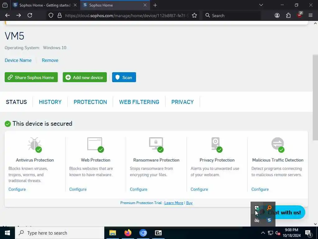
Task: Open the Firefox hamburger menu
Action: pos(311,16)
